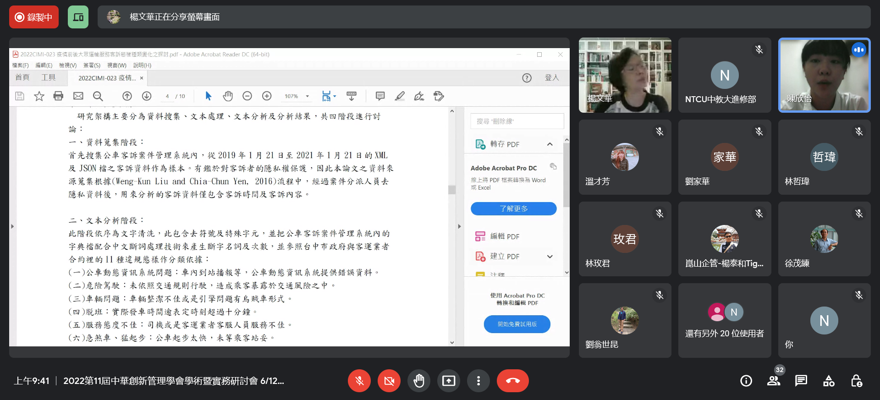Open the 107% zoom level dropdown

[x=297, y=96]
